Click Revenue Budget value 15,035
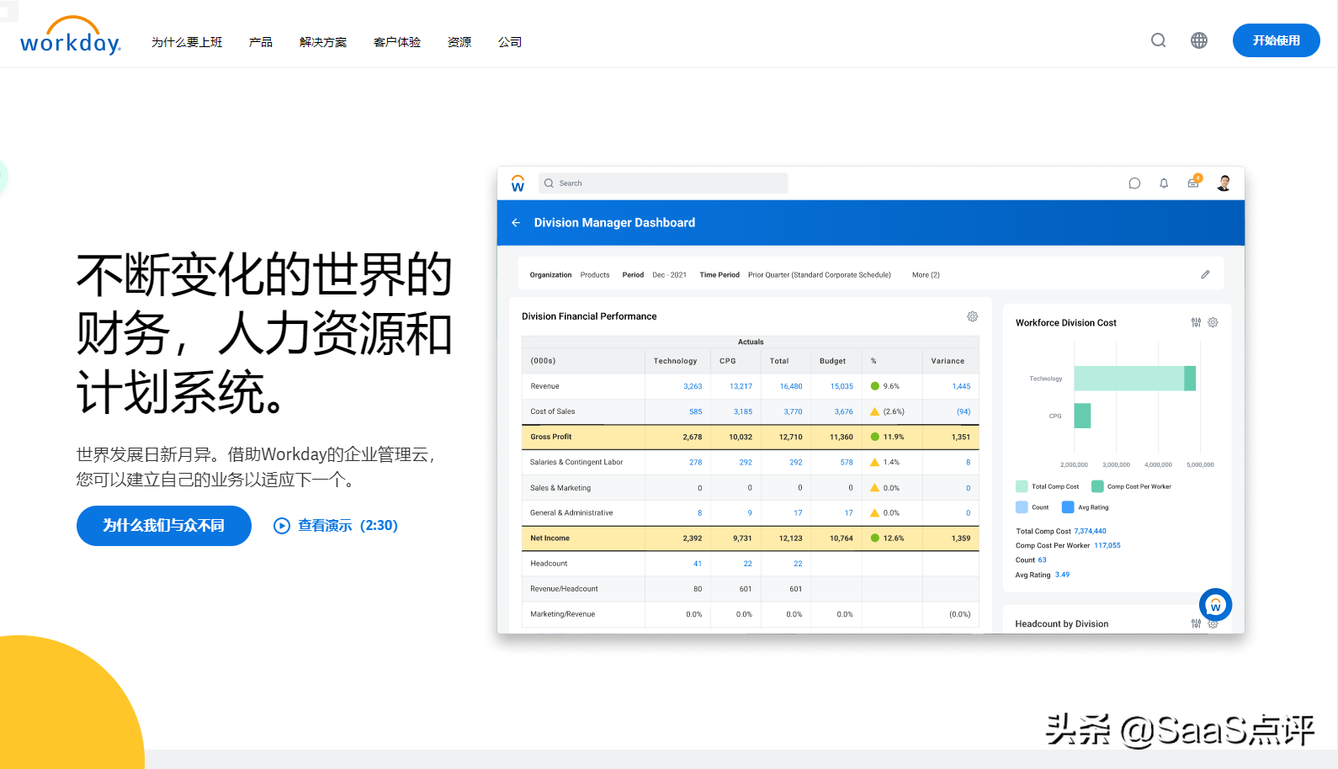 pyautogui.click(x=842, y=386)
